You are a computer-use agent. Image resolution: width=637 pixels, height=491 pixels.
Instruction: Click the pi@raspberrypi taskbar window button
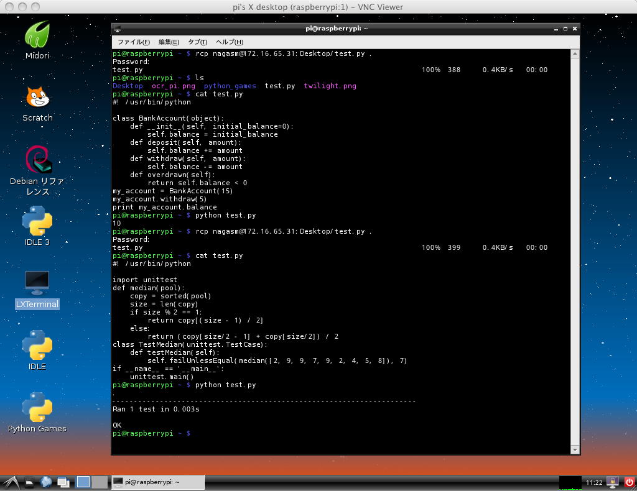click(x=157, y=482)
